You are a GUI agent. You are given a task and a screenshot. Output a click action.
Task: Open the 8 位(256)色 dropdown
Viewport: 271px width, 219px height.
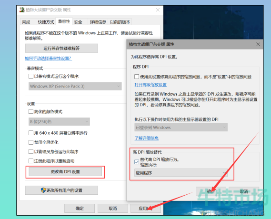point(59,121)
